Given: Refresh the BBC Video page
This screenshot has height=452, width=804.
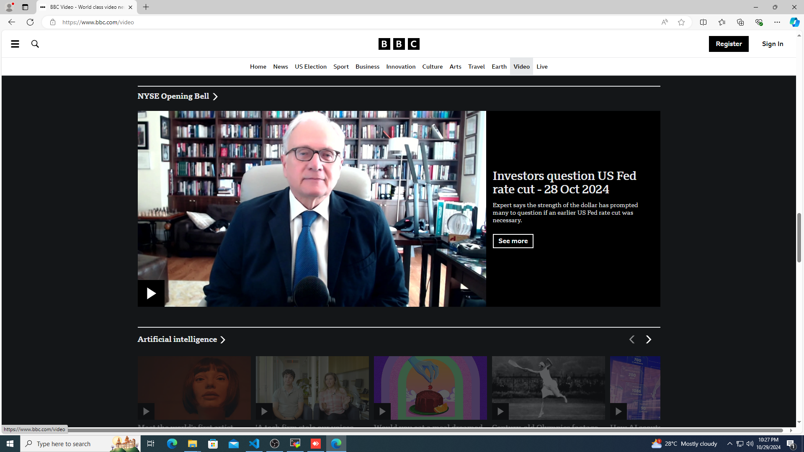Looking at the screenshot, I should coord(30,22).
